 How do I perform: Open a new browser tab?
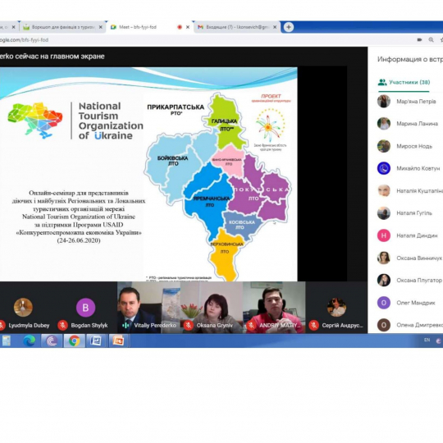tap(289, 27)
